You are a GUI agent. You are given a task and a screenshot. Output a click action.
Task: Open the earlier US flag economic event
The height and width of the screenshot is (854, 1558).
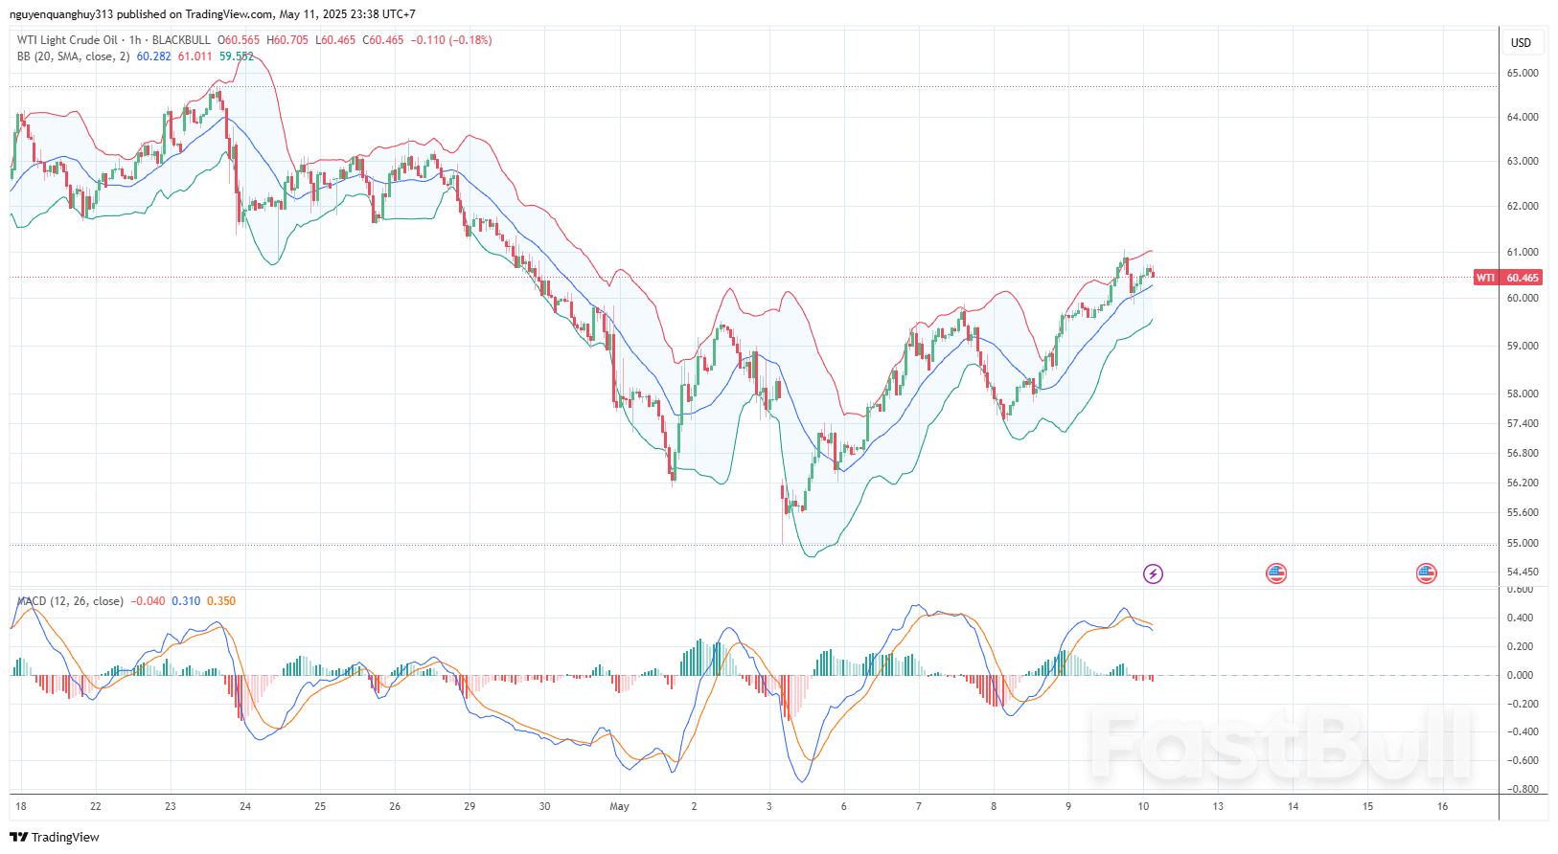(1275, 573)
